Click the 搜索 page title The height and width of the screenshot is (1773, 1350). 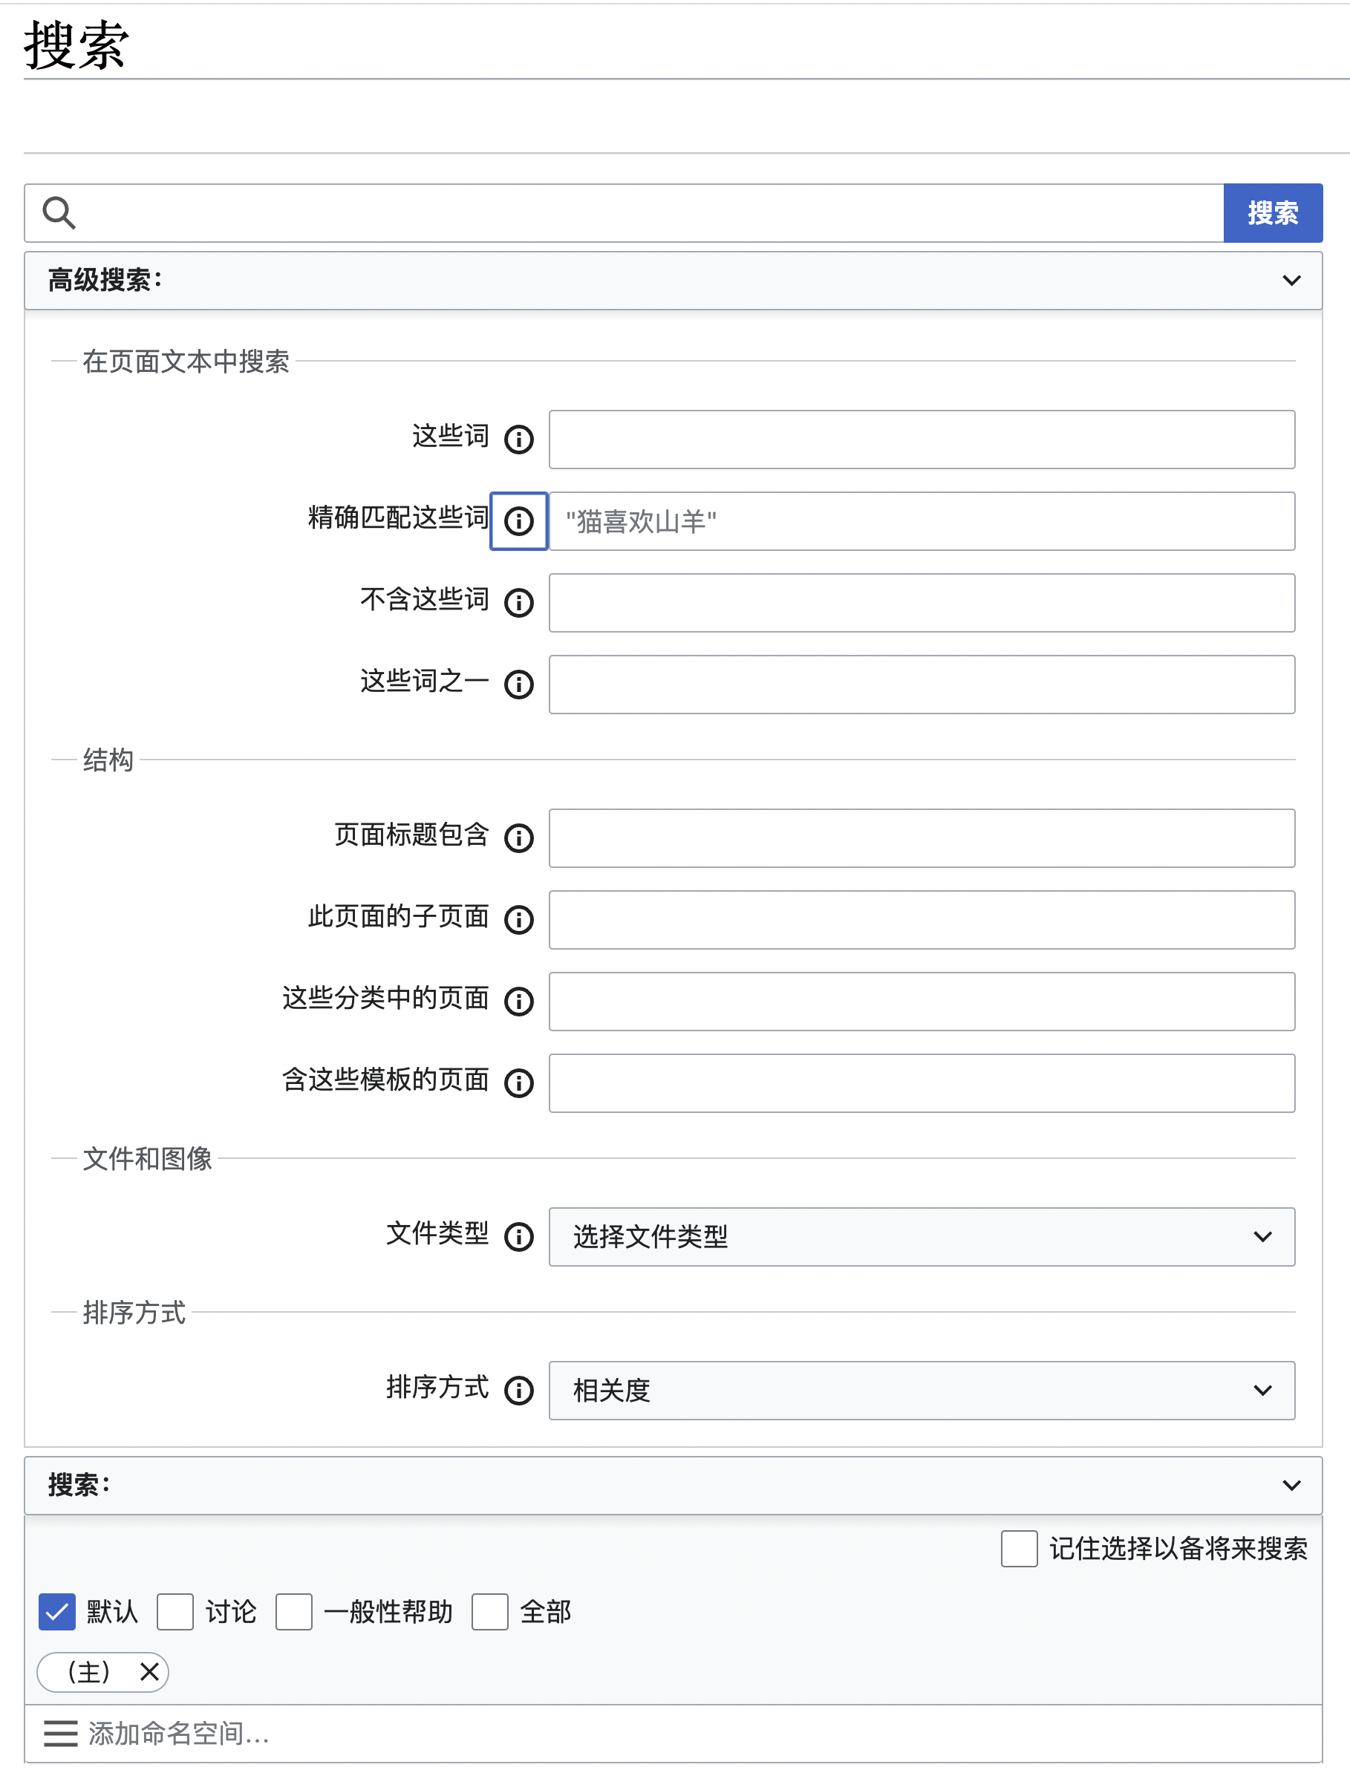(x=76, y=45)
